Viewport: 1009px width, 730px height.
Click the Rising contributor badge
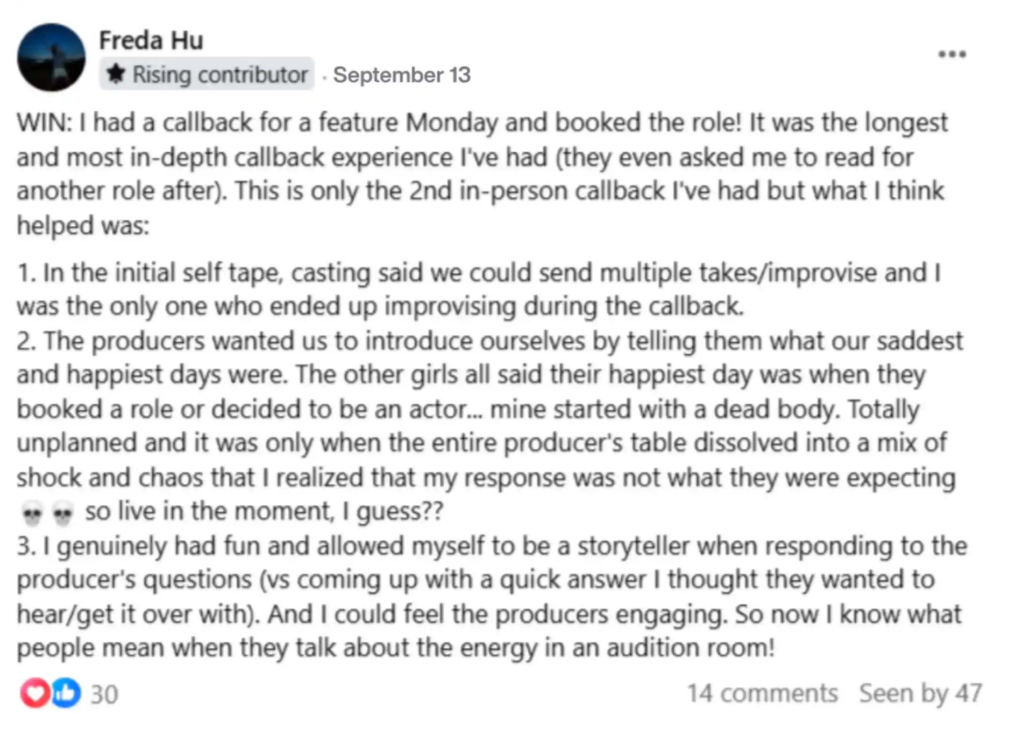click(206, 74)
